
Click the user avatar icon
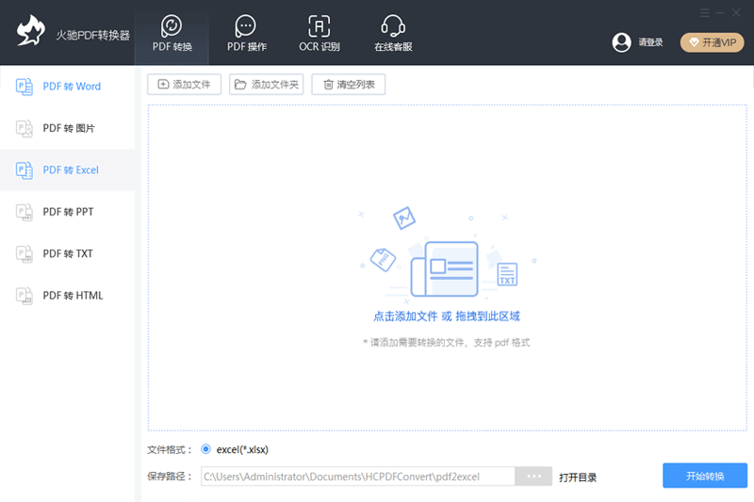621,42
